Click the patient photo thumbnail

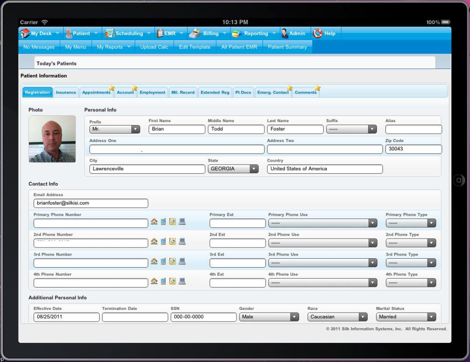[x=52, y=139]
